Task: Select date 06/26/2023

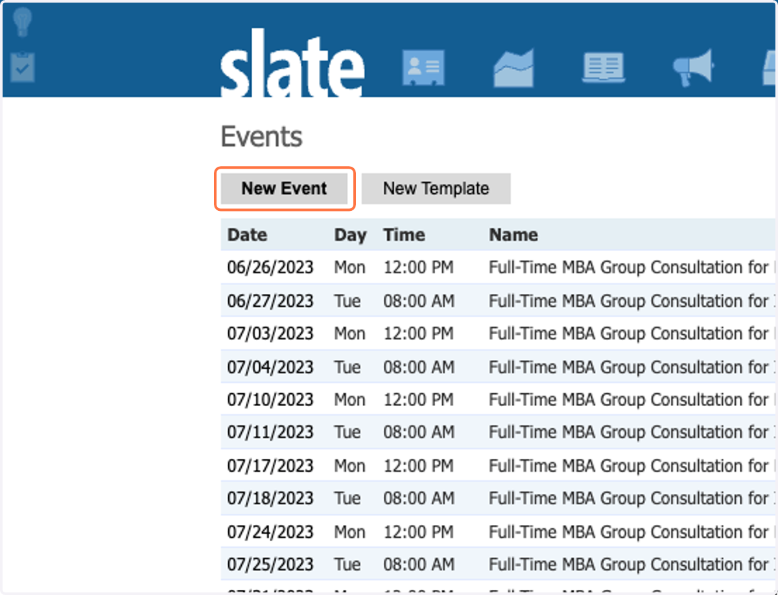Action: pos(270,267)
